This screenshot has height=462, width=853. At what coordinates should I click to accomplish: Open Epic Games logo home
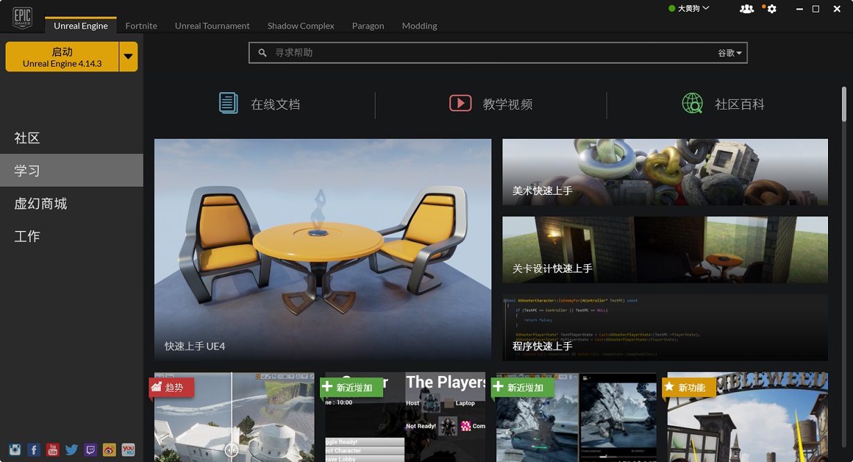click(22, 17)
